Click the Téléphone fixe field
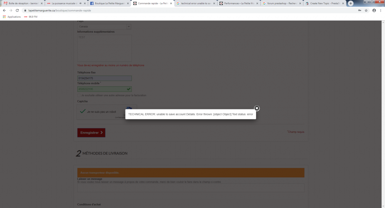385x208 pixels. click(104, 78)
